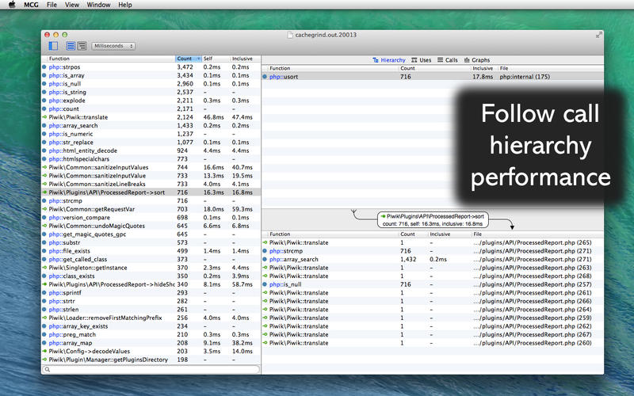Switch to the Calls tab
Image resolution: width=634 pixels, height=396 pixels.
pos(447,60)
